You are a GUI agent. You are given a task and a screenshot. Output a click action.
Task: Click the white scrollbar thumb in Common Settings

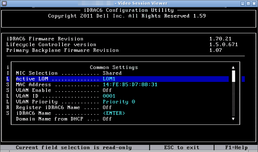click(x=233, y=76)
